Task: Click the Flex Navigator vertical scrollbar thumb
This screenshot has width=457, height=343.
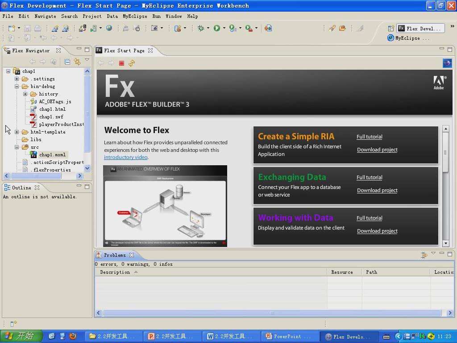Action: 87,114
